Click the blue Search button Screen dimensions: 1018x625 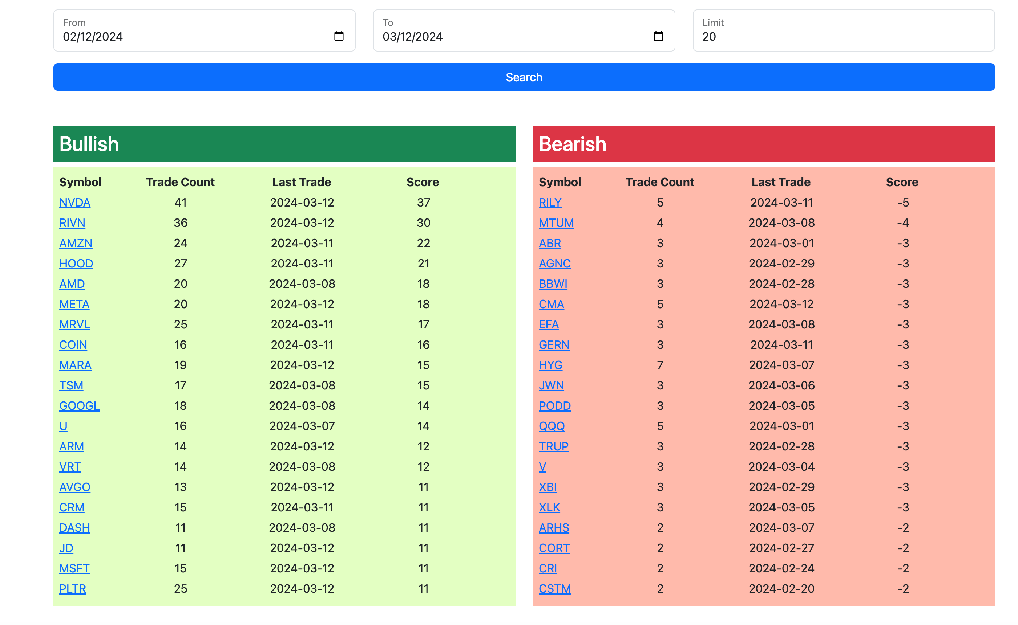[x=524, y=77]
